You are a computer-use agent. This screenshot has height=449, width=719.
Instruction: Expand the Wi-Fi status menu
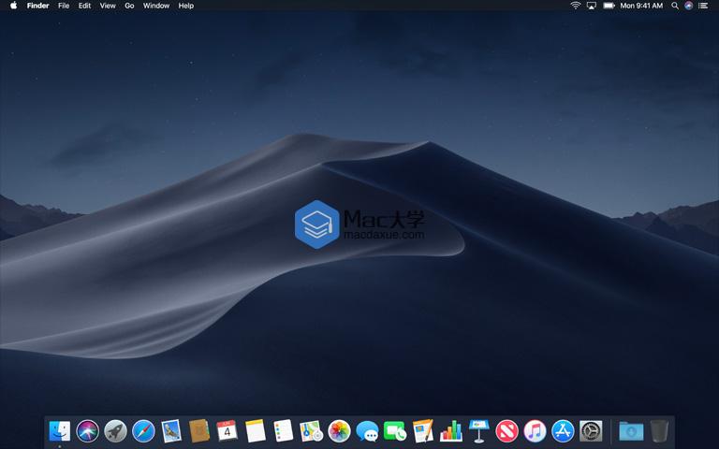pos(575,6)
